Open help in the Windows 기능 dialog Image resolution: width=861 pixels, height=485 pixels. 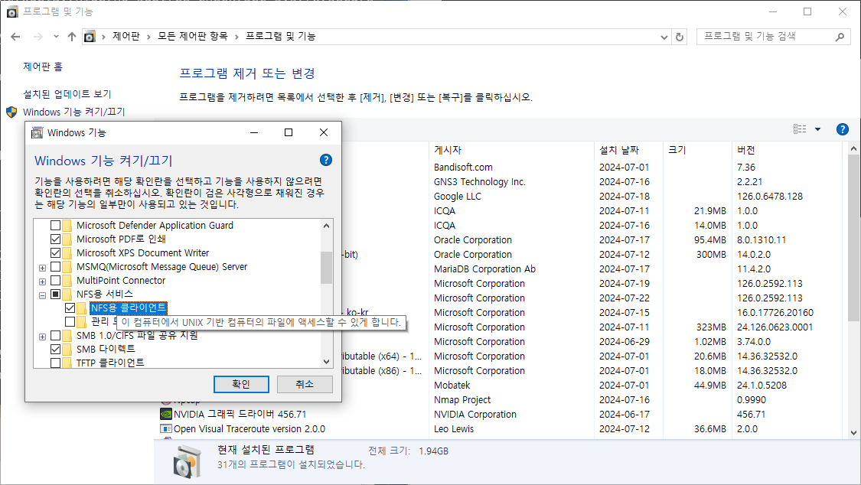click(x=325, y=160)
